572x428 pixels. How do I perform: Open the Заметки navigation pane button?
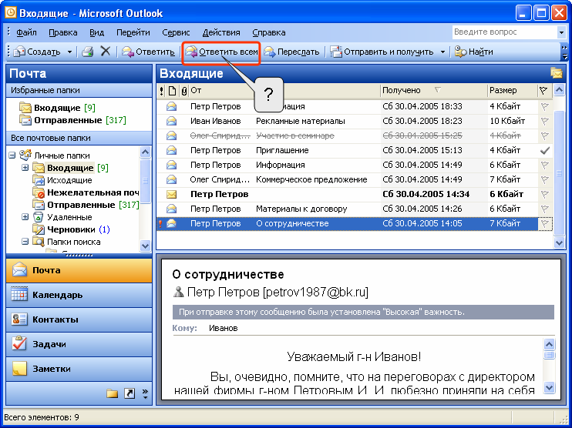coord(79,369)
